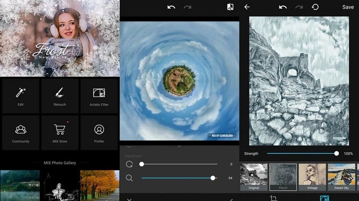Open the Profile page
The width and height of the screenshot is (359, 201).
[99, 133]
